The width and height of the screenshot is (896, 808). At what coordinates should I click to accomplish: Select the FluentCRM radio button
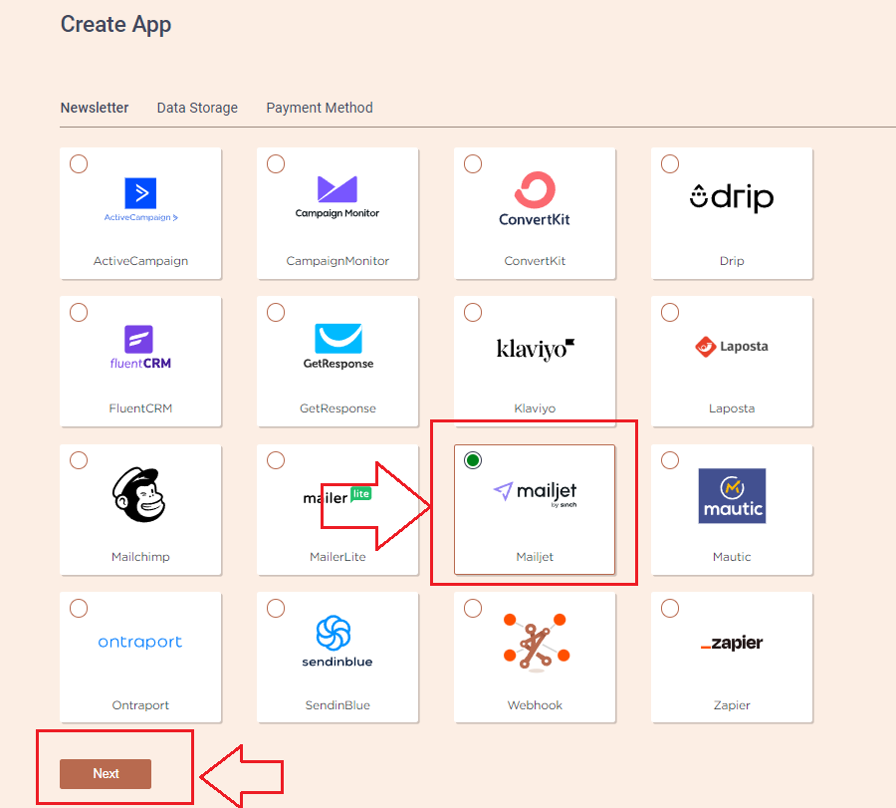pyautogui.click(x=79, y=312)
